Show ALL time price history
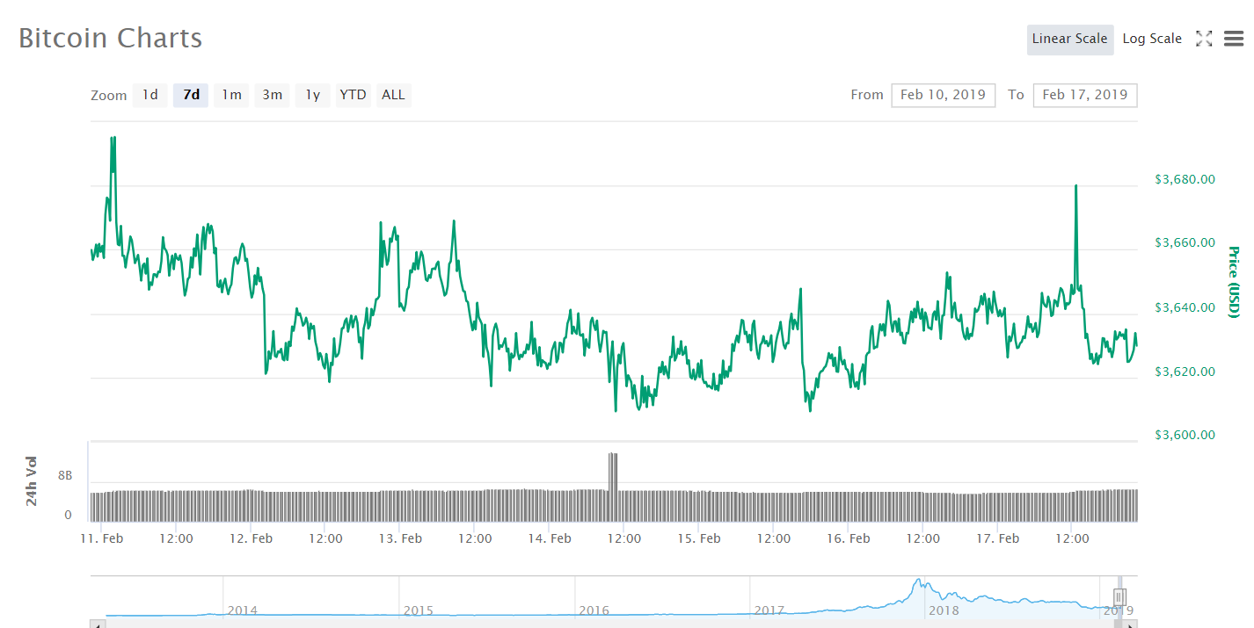This screenshot has height=628, width=1254. pyautogui.click(x=393, y=95)
